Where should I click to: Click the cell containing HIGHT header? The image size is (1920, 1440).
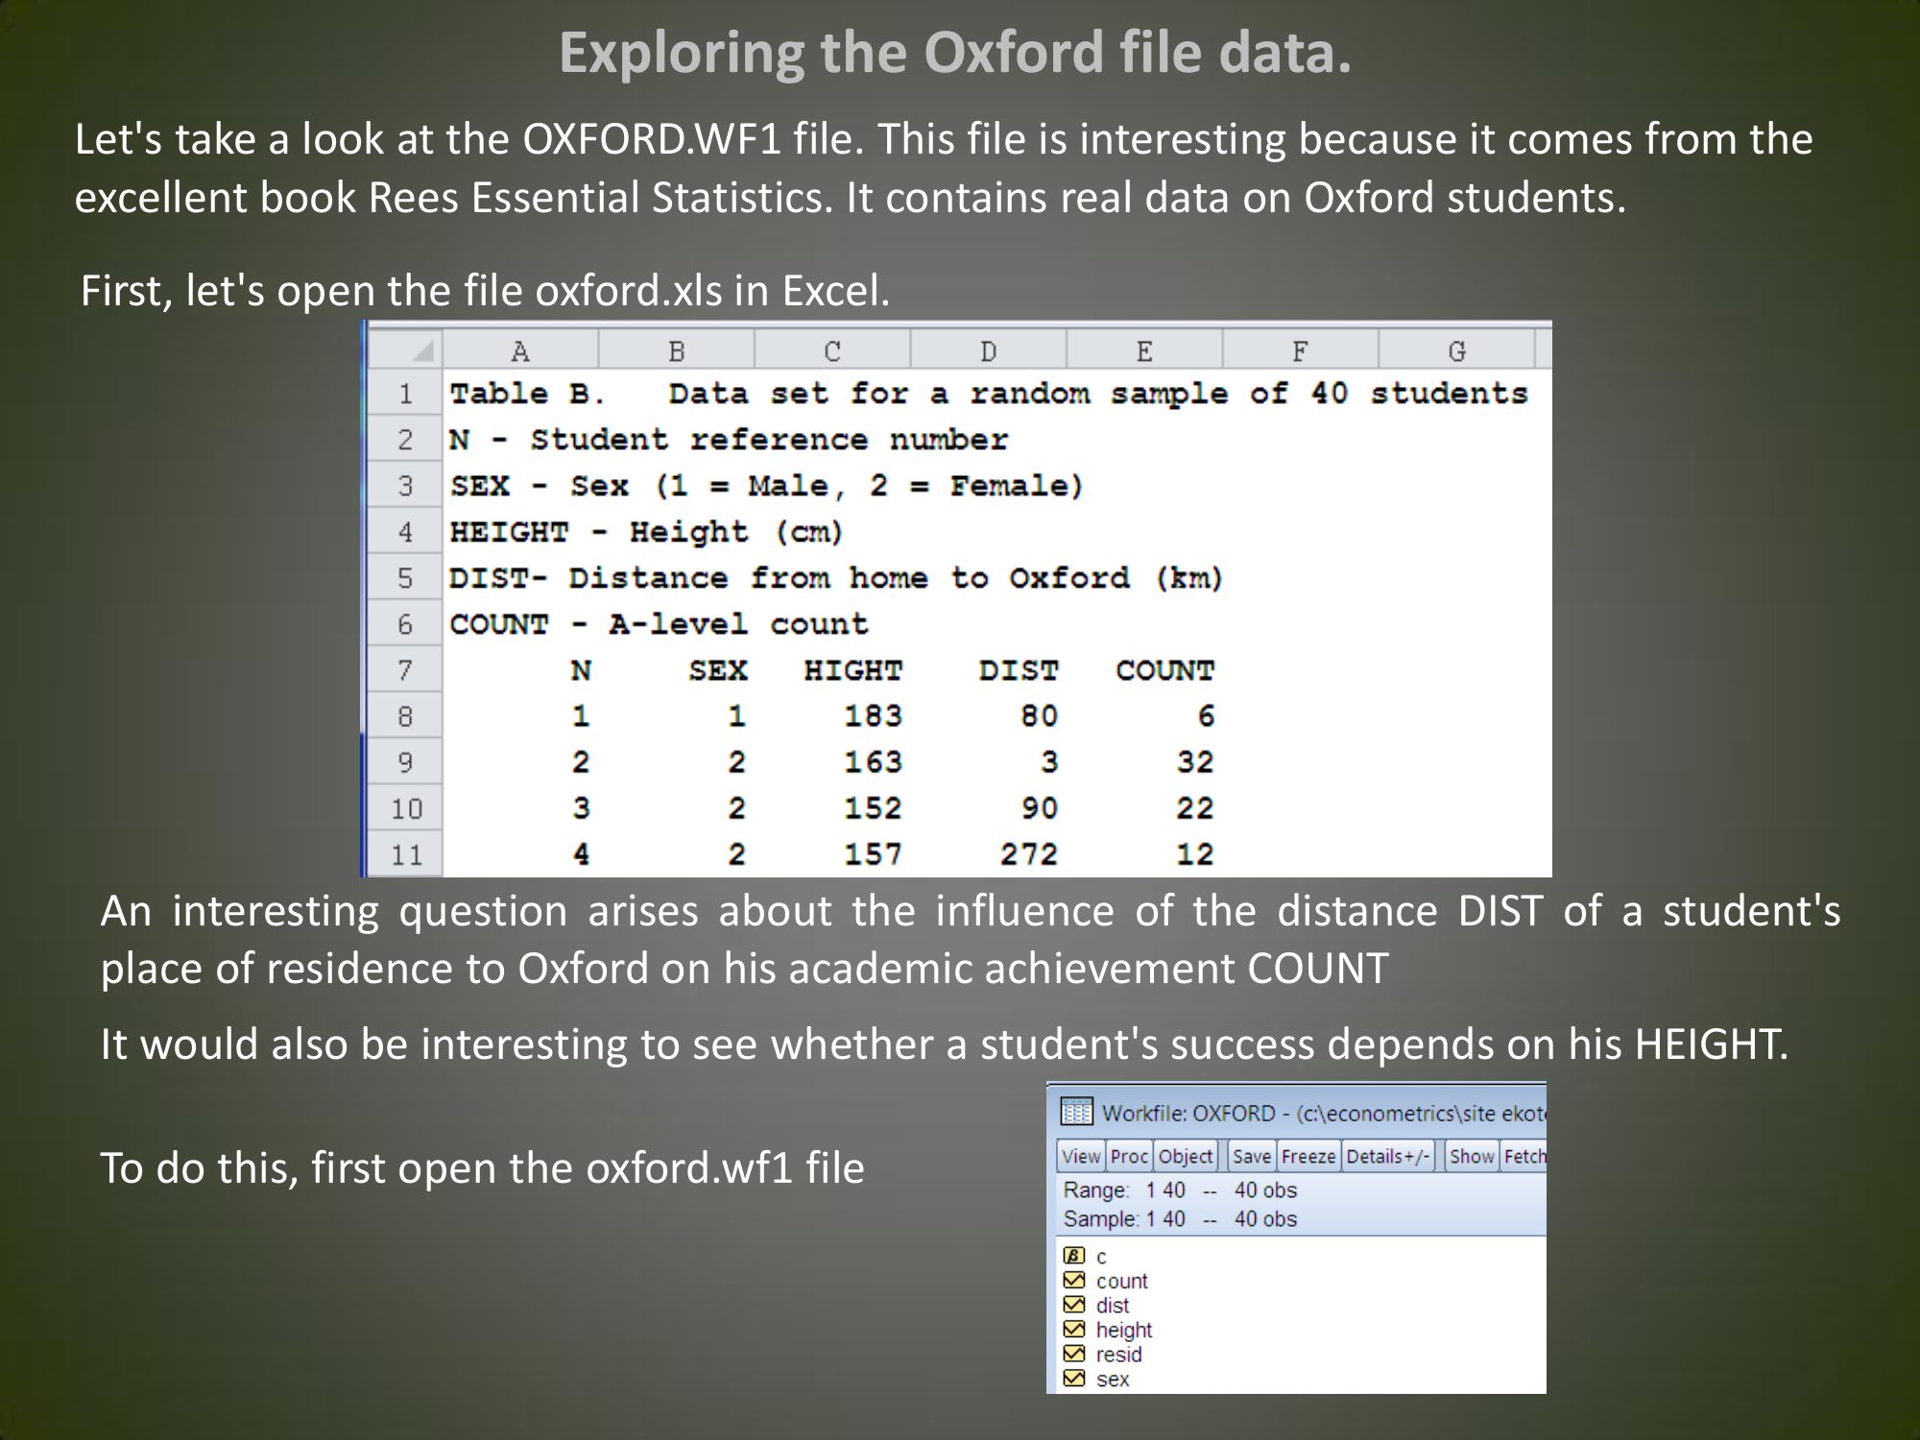point(852,670)
